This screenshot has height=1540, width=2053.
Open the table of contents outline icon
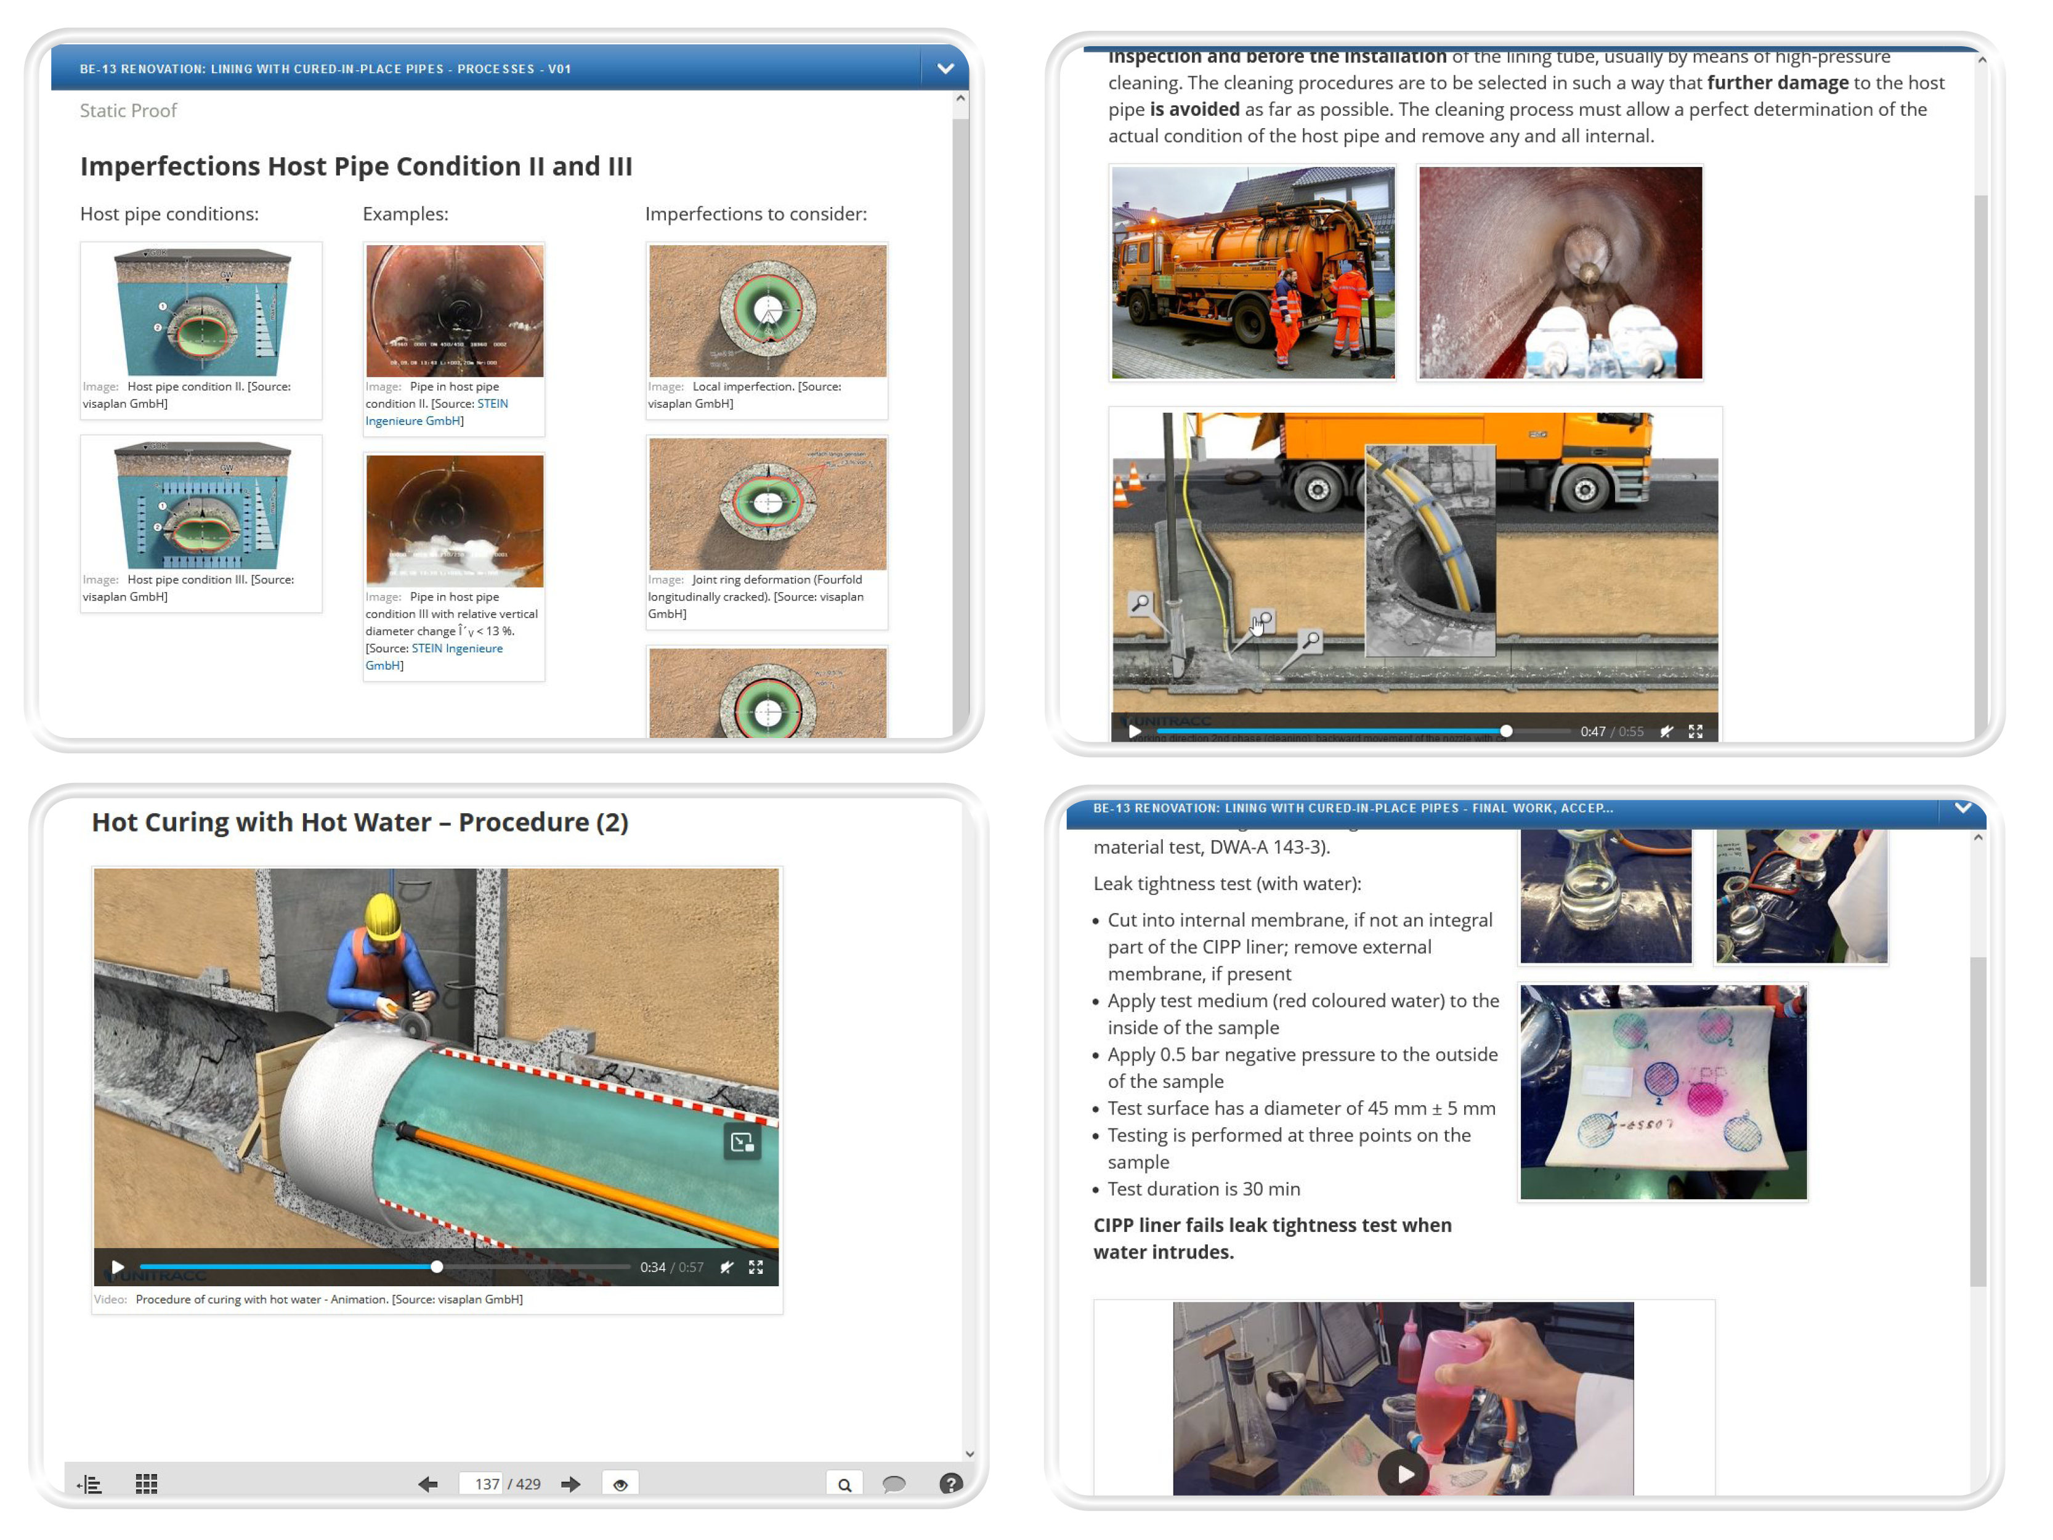click(x=89, y=1483)
